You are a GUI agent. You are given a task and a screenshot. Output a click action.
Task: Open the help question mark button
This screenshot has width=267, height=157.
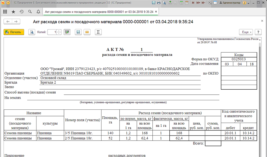pos(258,32)
